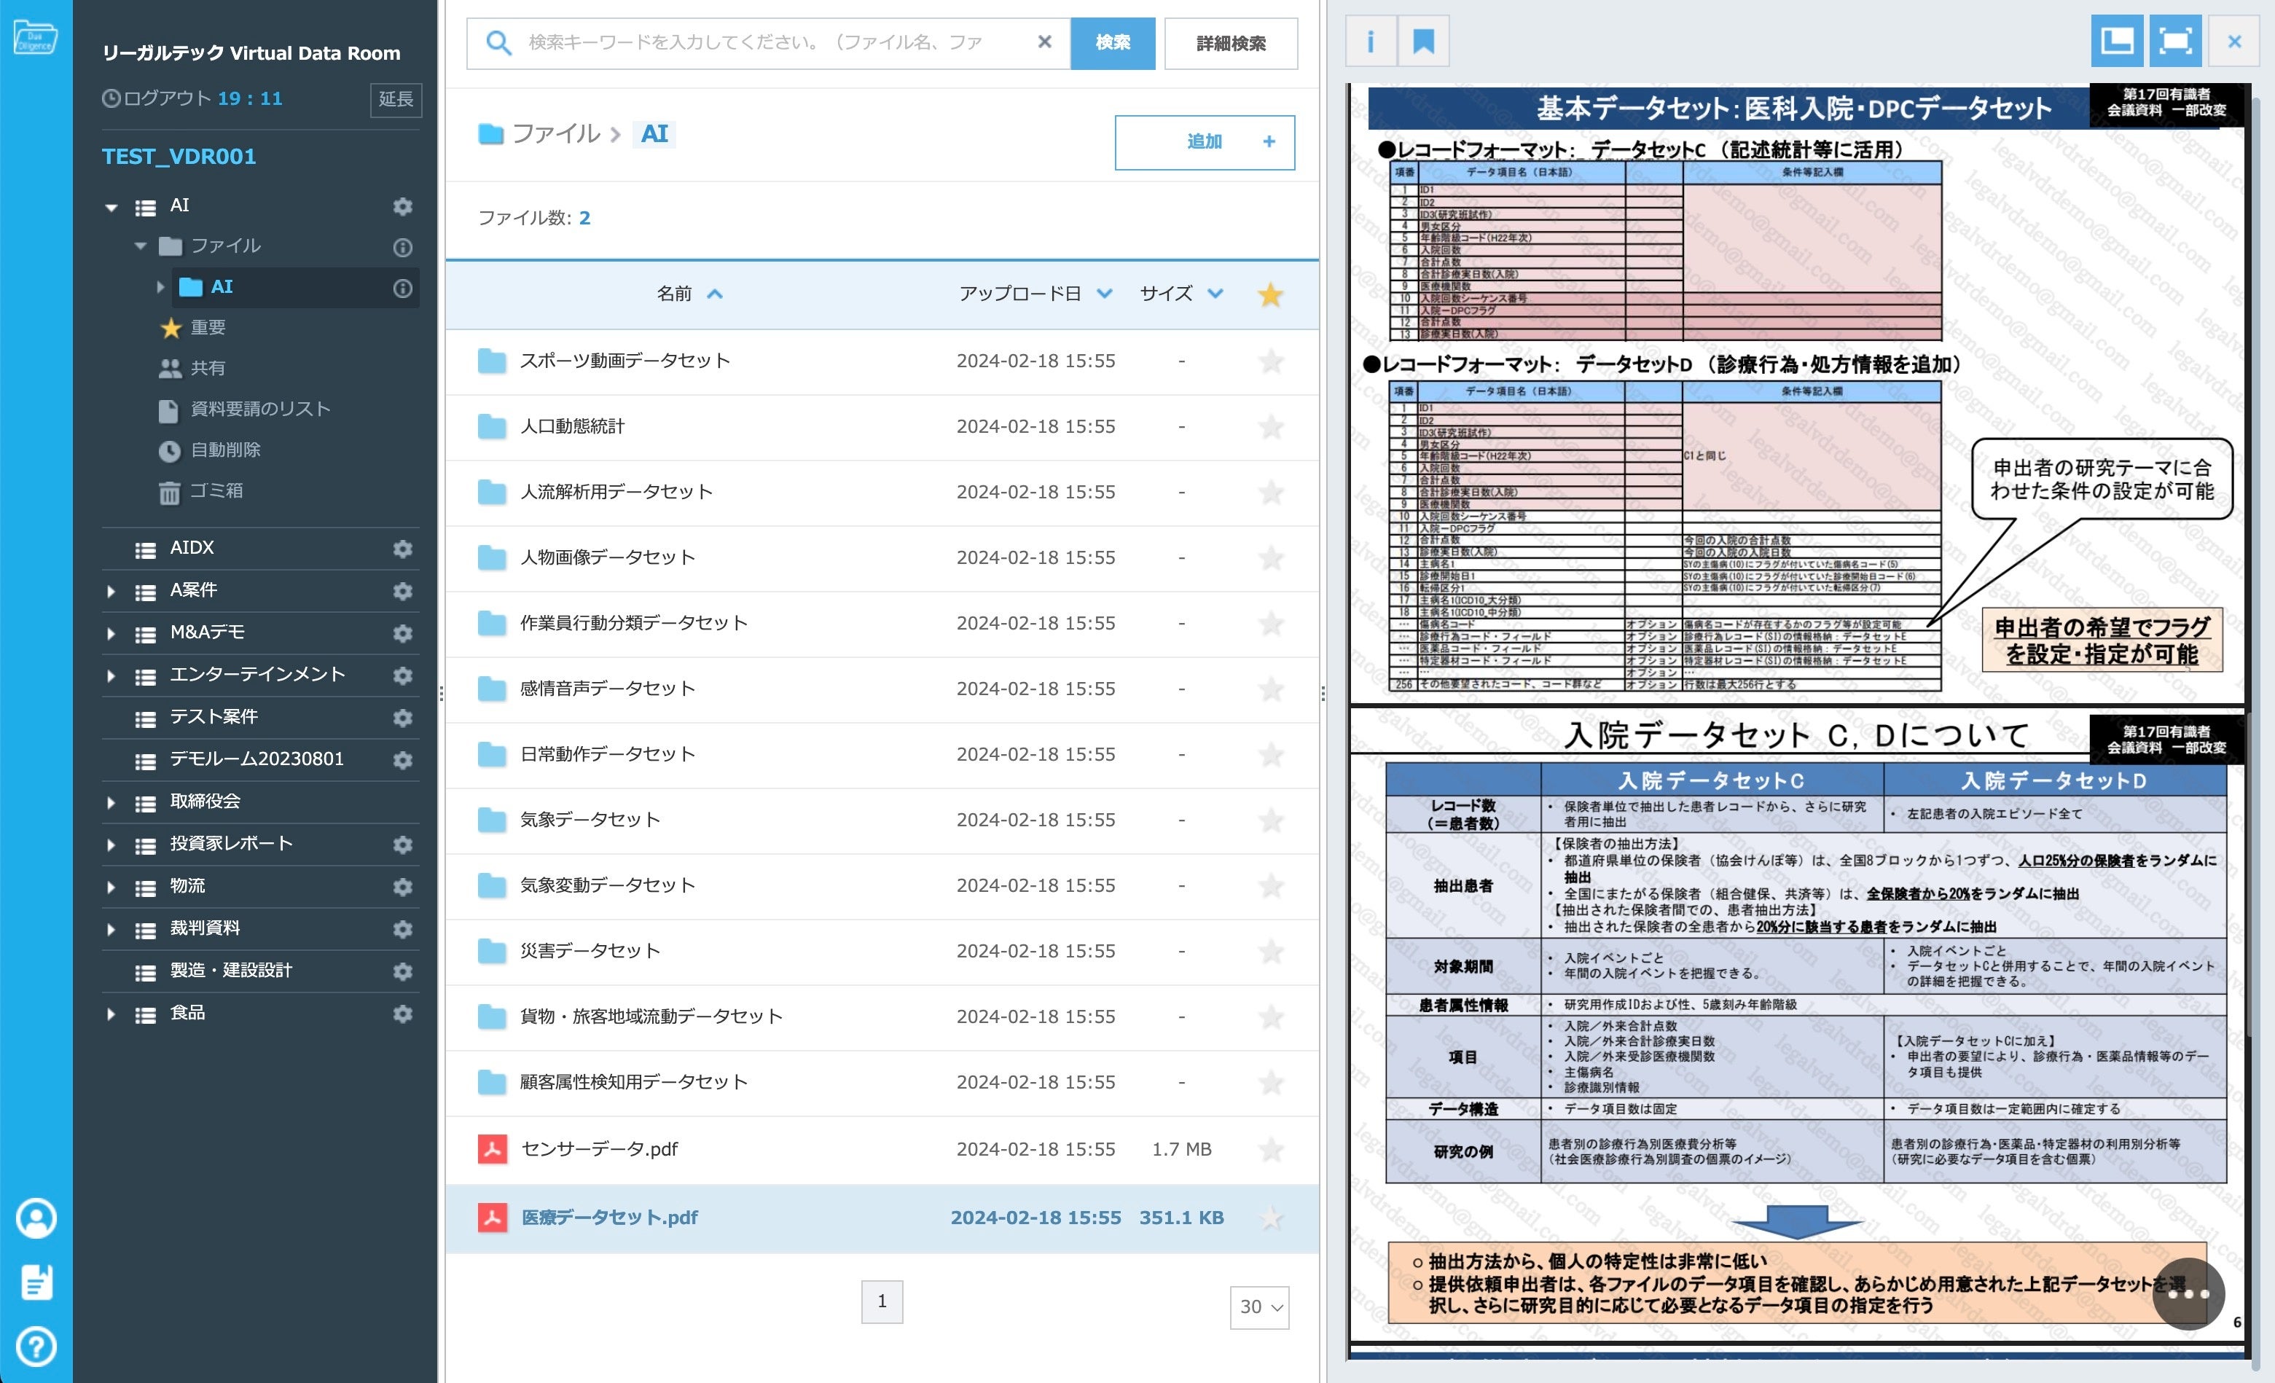Click the three-dot floating action button
The image size is (2275, 1383).
tap(2188, 1293)
